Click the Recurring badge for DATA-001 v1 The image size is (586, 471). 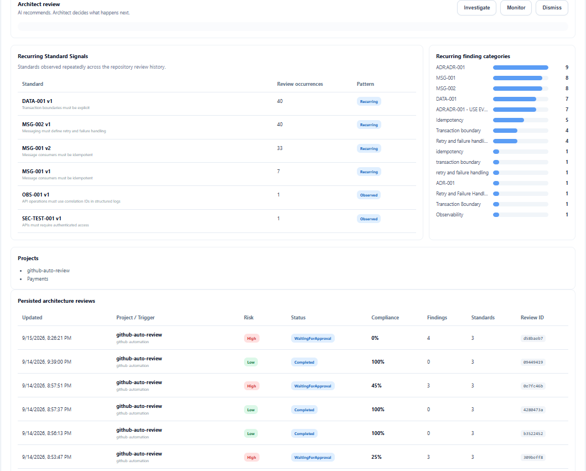(369, 102)
